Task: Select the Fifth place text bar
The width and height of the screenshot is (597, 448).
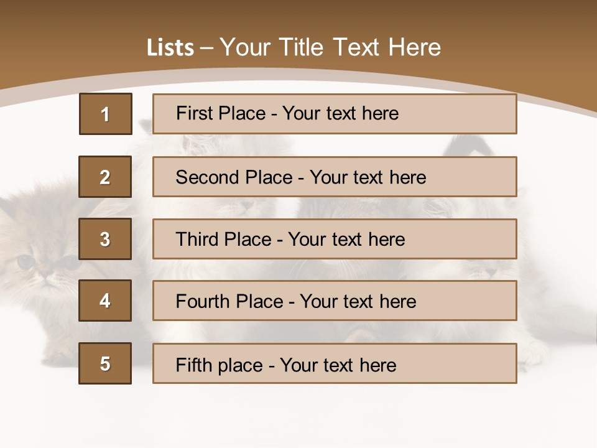Action: click(335, 363)
